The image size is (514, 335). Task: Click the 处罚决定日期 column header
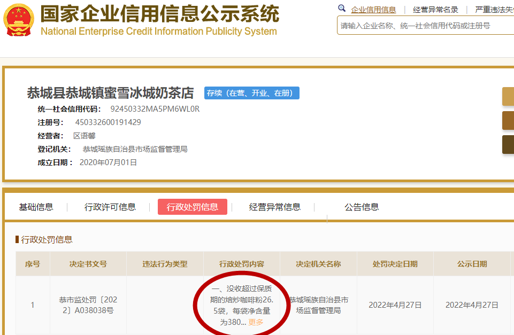point(395,264)
